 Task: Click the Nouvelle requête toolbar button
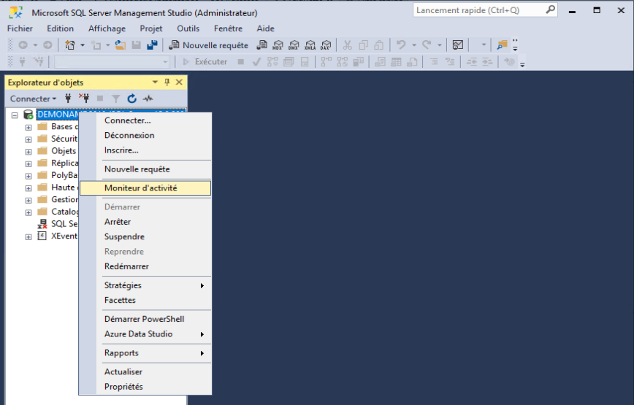tap(209, 45)
